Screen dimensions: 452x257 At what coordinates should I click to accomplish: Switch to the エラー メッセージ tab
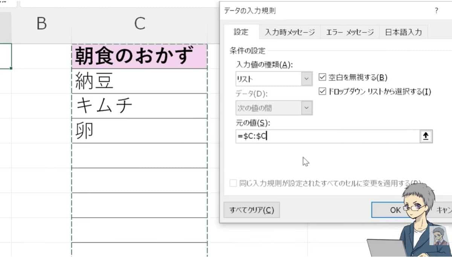coord(350,32)
